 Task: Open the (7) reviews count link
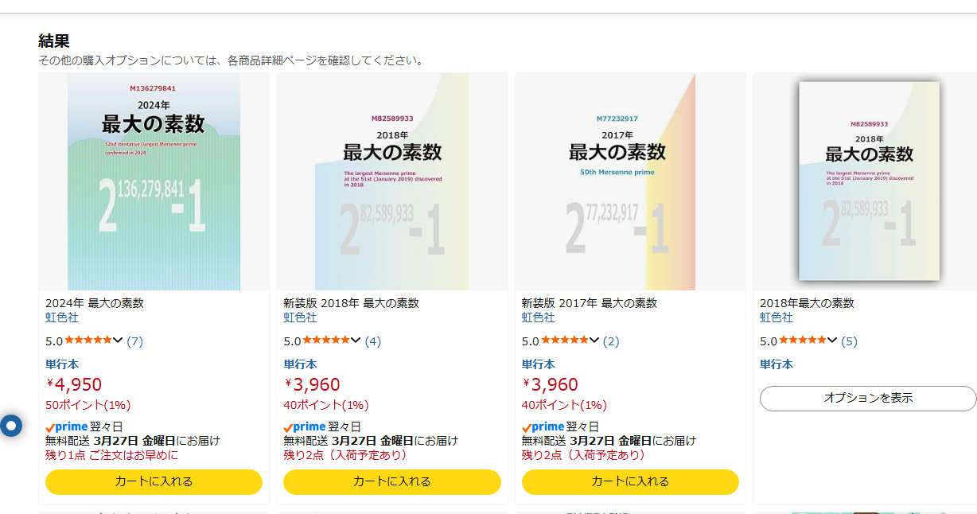(135, 341)
